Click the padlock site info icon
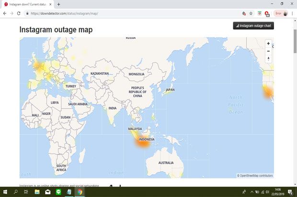Screen dimensions: 297x197 pos(27,13)
